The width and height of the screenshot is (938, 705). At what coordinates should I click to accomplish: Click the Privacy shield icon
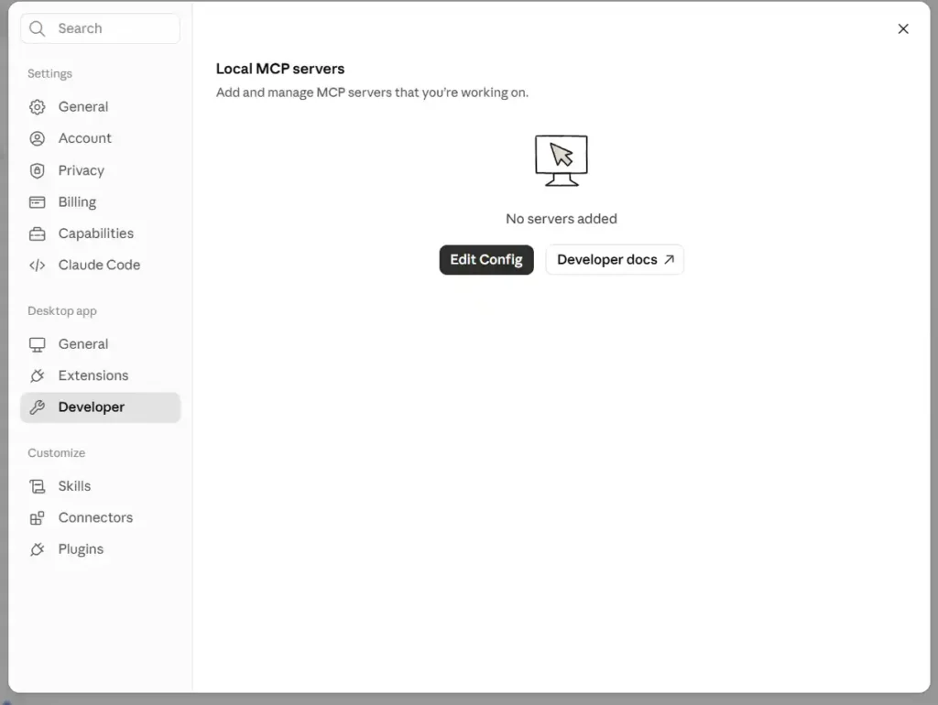[37, 170]
